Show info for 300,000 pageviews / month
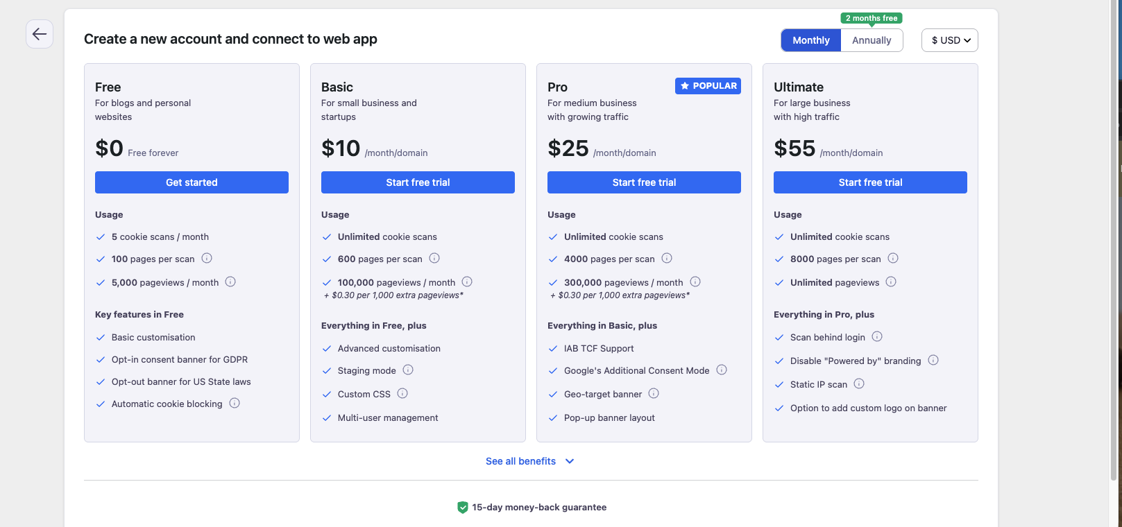 click(695, 282)
